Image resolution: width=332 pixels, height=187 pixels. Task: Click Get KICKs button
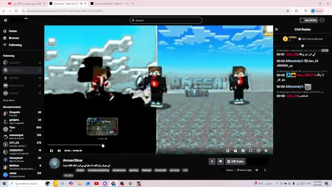click(x=309, y=20)
